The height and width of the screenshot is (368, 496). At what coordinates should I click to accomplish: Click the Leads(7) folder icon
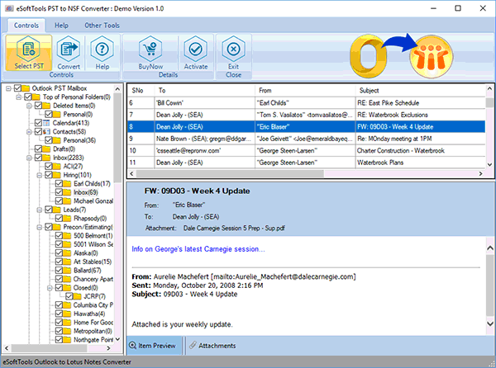(x=57, y=210)
